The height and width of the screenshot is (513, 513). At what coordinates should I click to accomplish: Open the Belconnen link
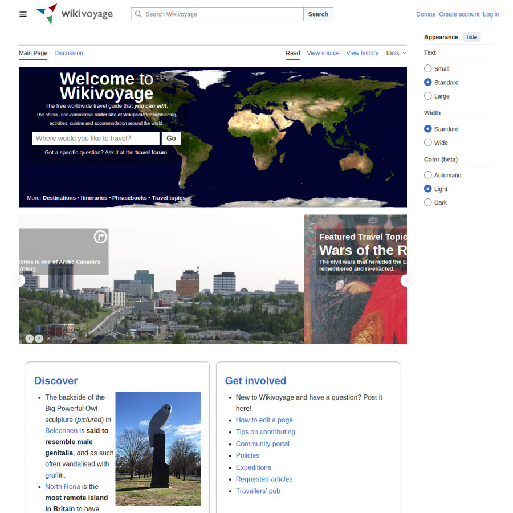click(61, 430)
